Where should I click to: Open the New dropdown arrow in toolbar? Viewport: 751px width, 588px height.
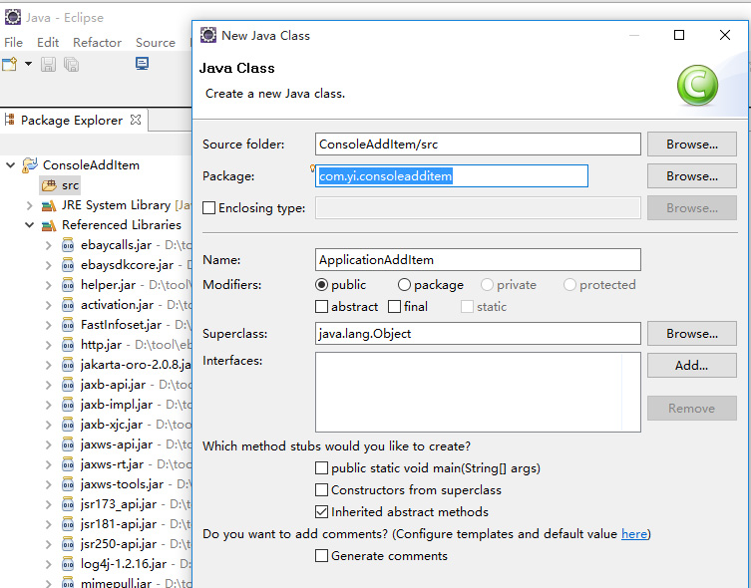click(x=28, y=64)
